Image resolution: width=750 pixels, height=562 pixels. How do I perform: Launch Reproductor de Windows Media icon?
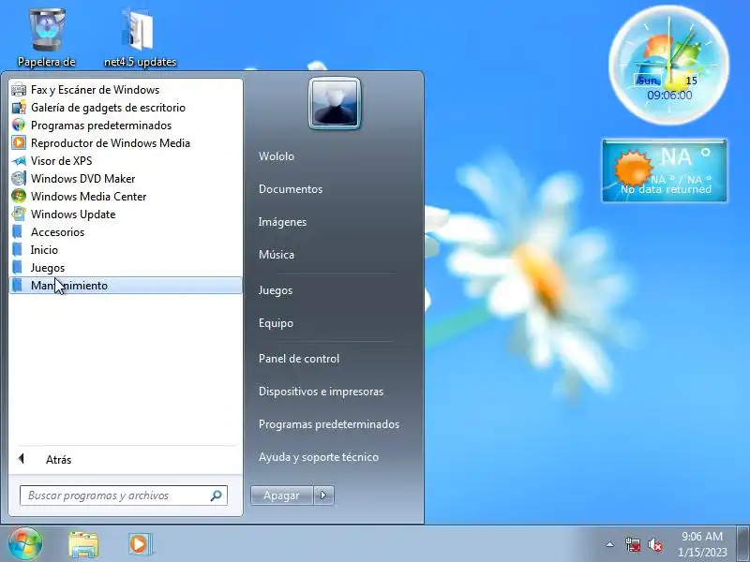point(19,143)
